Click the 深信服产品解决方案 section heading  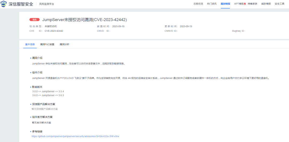[44, 104]
